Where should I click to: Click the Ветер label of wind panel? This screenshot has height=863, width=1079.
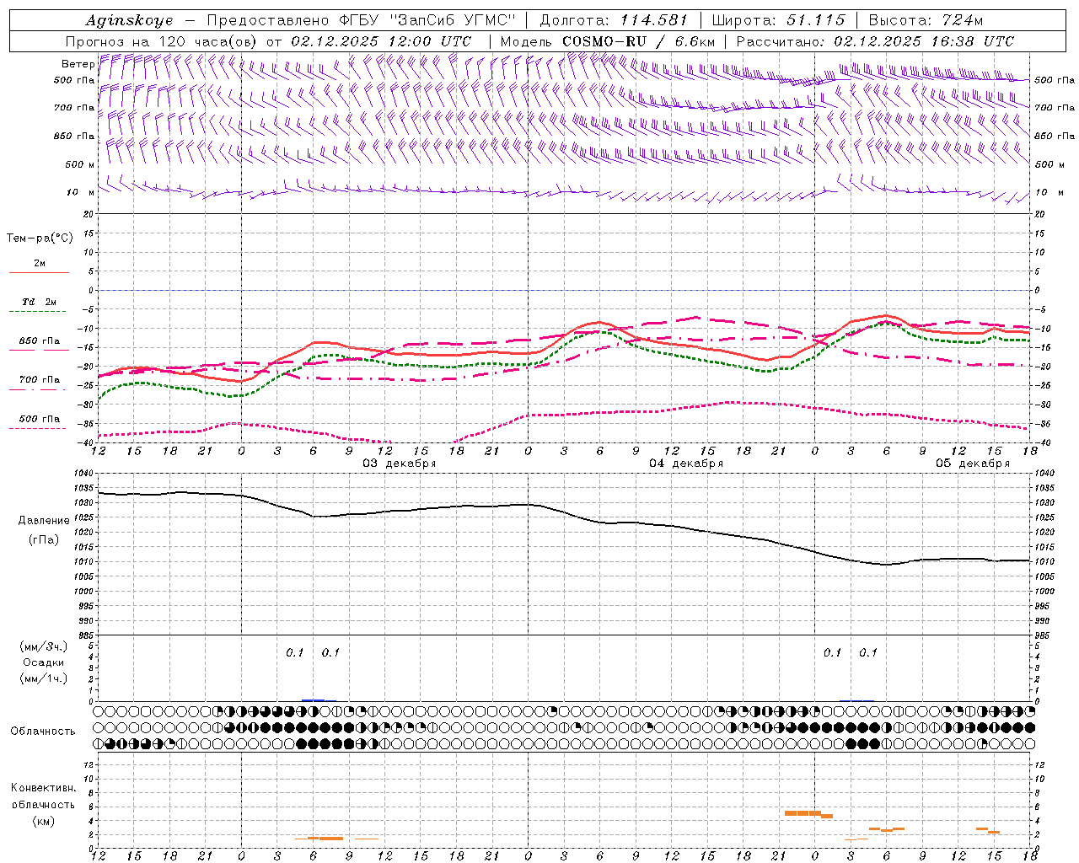pyautogui.click(x=78, y=64)
